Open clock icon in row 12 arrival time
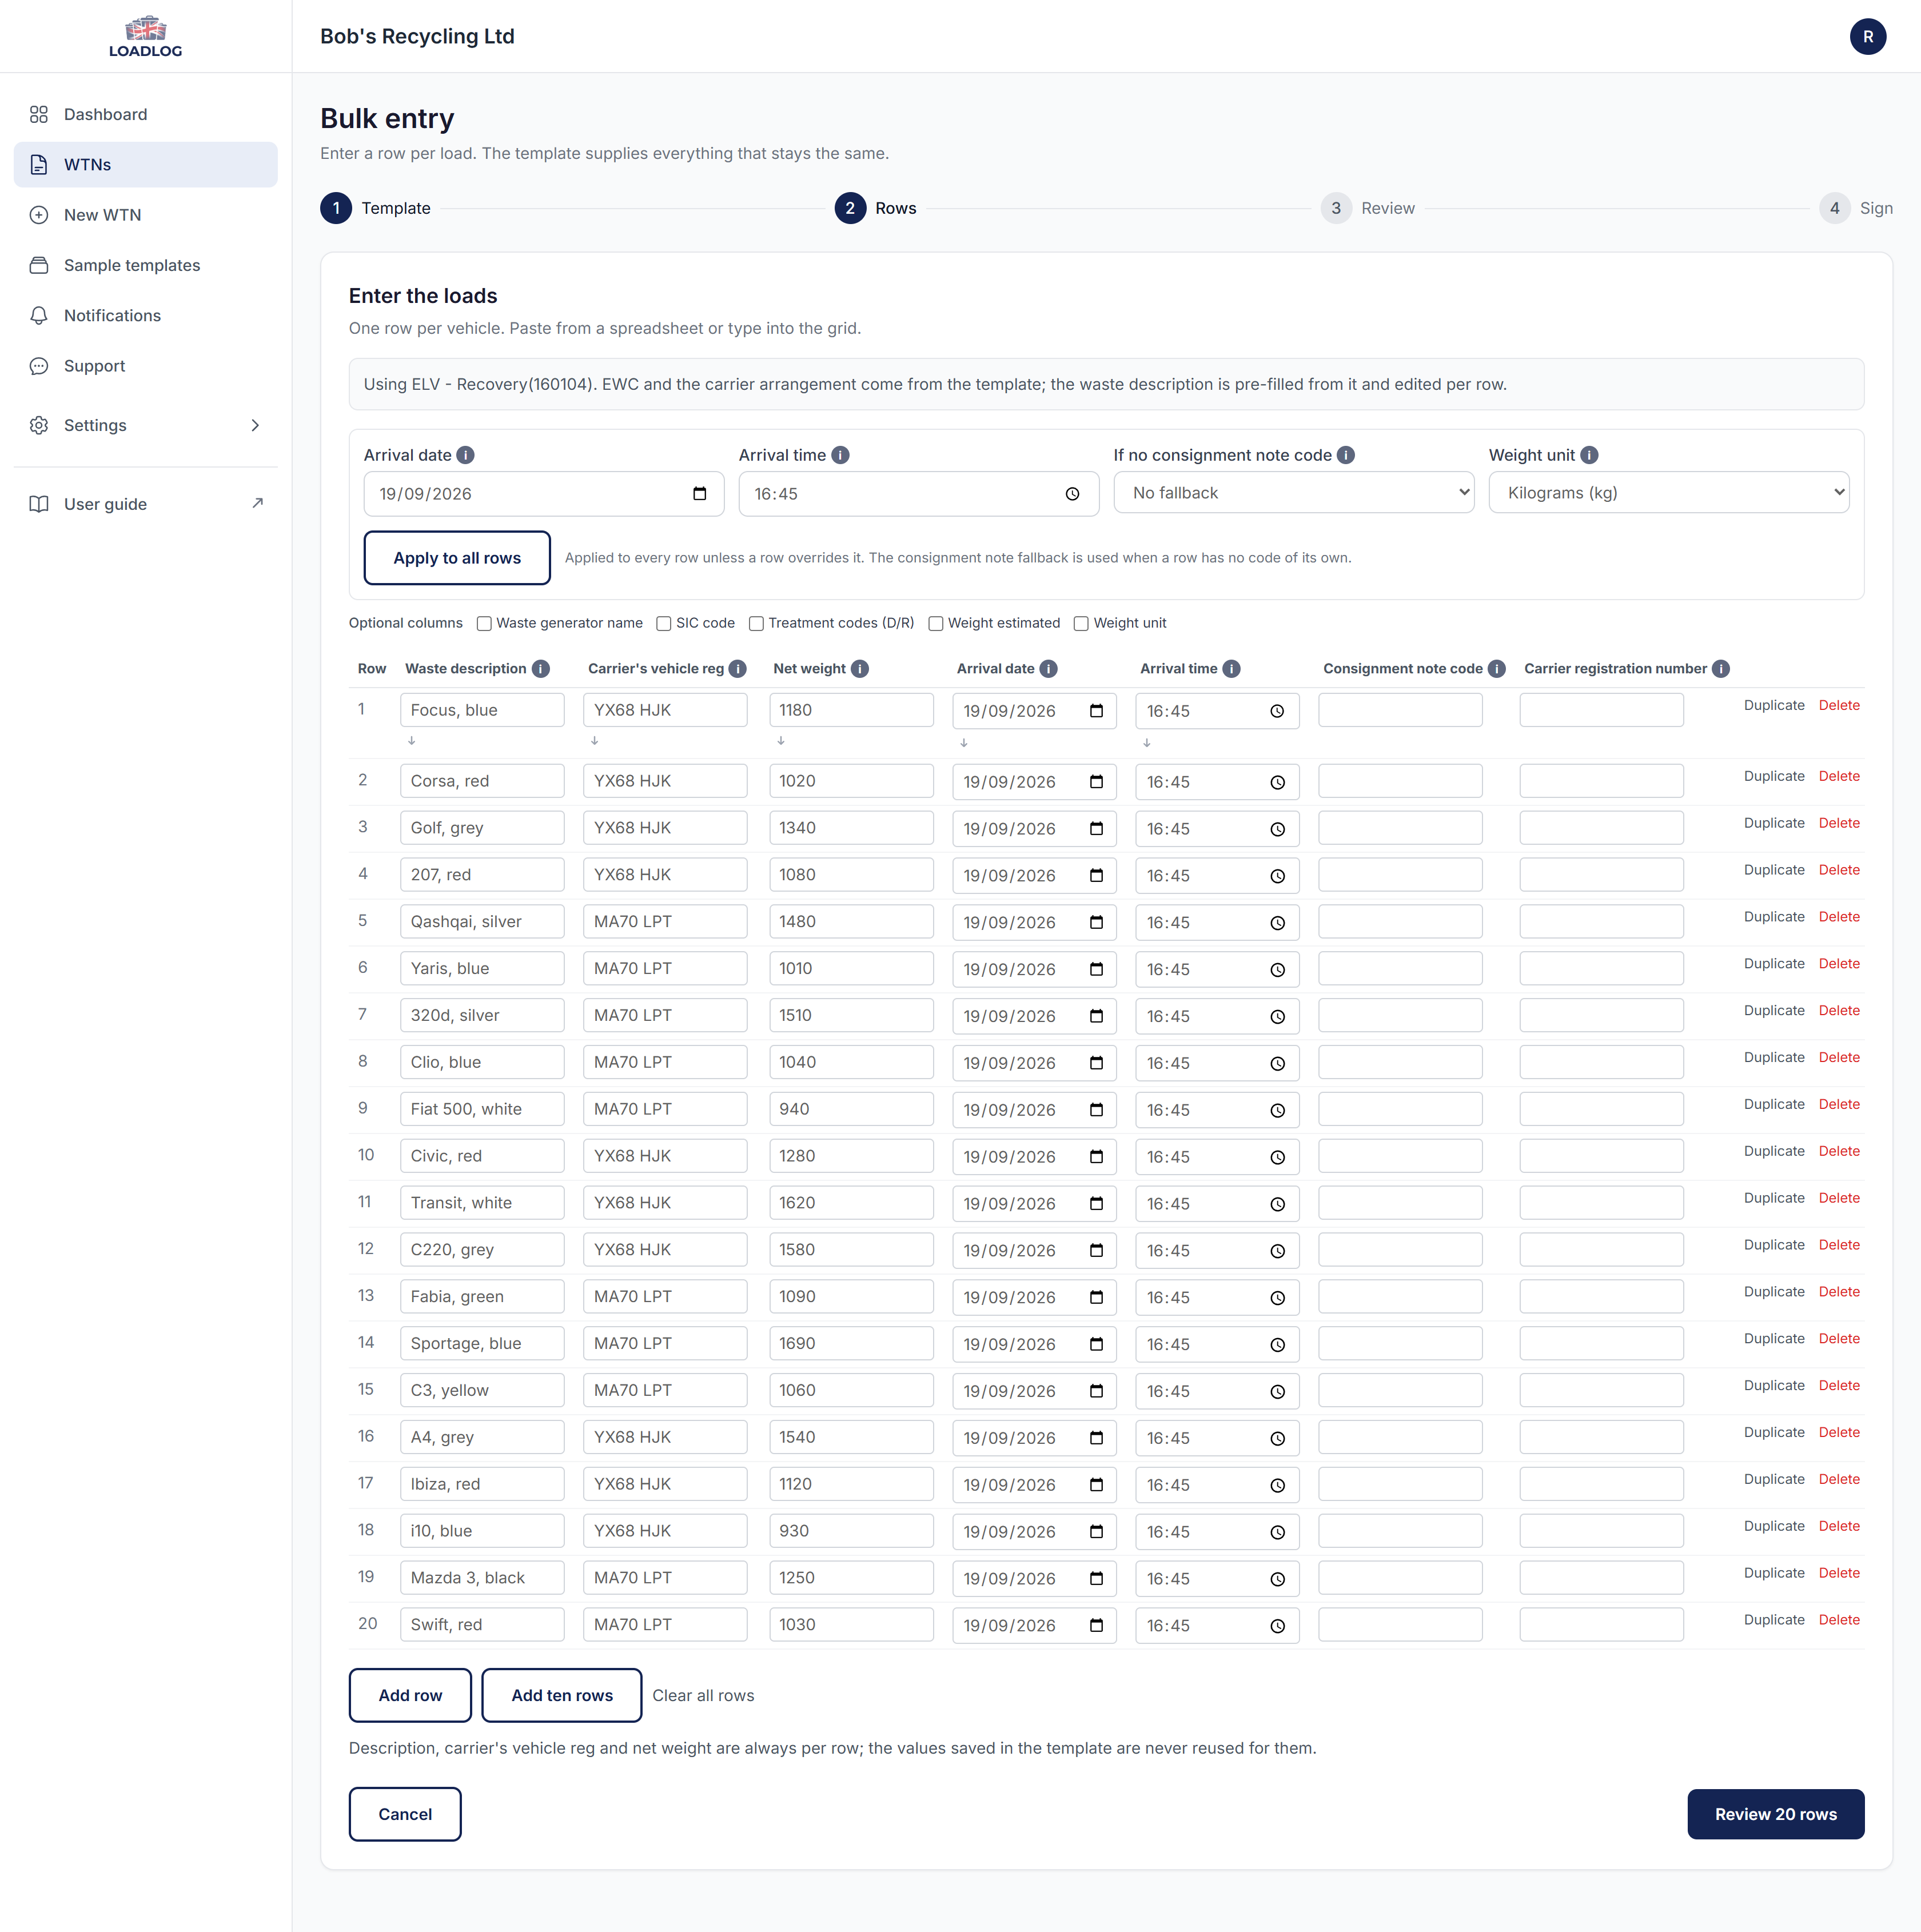Image resolution: width=1921 pixels, height=1932 pixels. [x=1277, y=1251]
